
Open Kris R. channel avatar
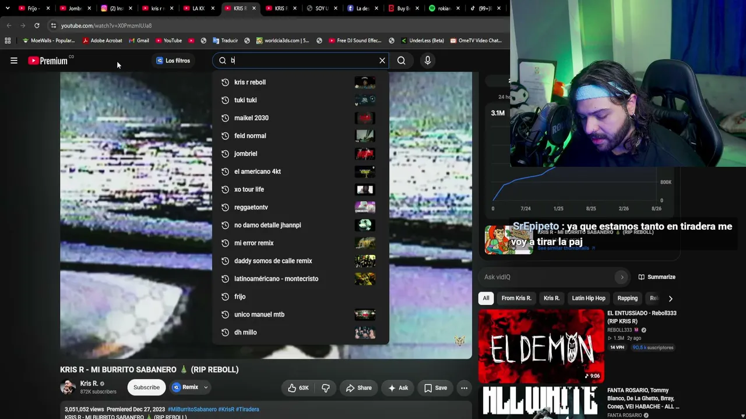68,388
